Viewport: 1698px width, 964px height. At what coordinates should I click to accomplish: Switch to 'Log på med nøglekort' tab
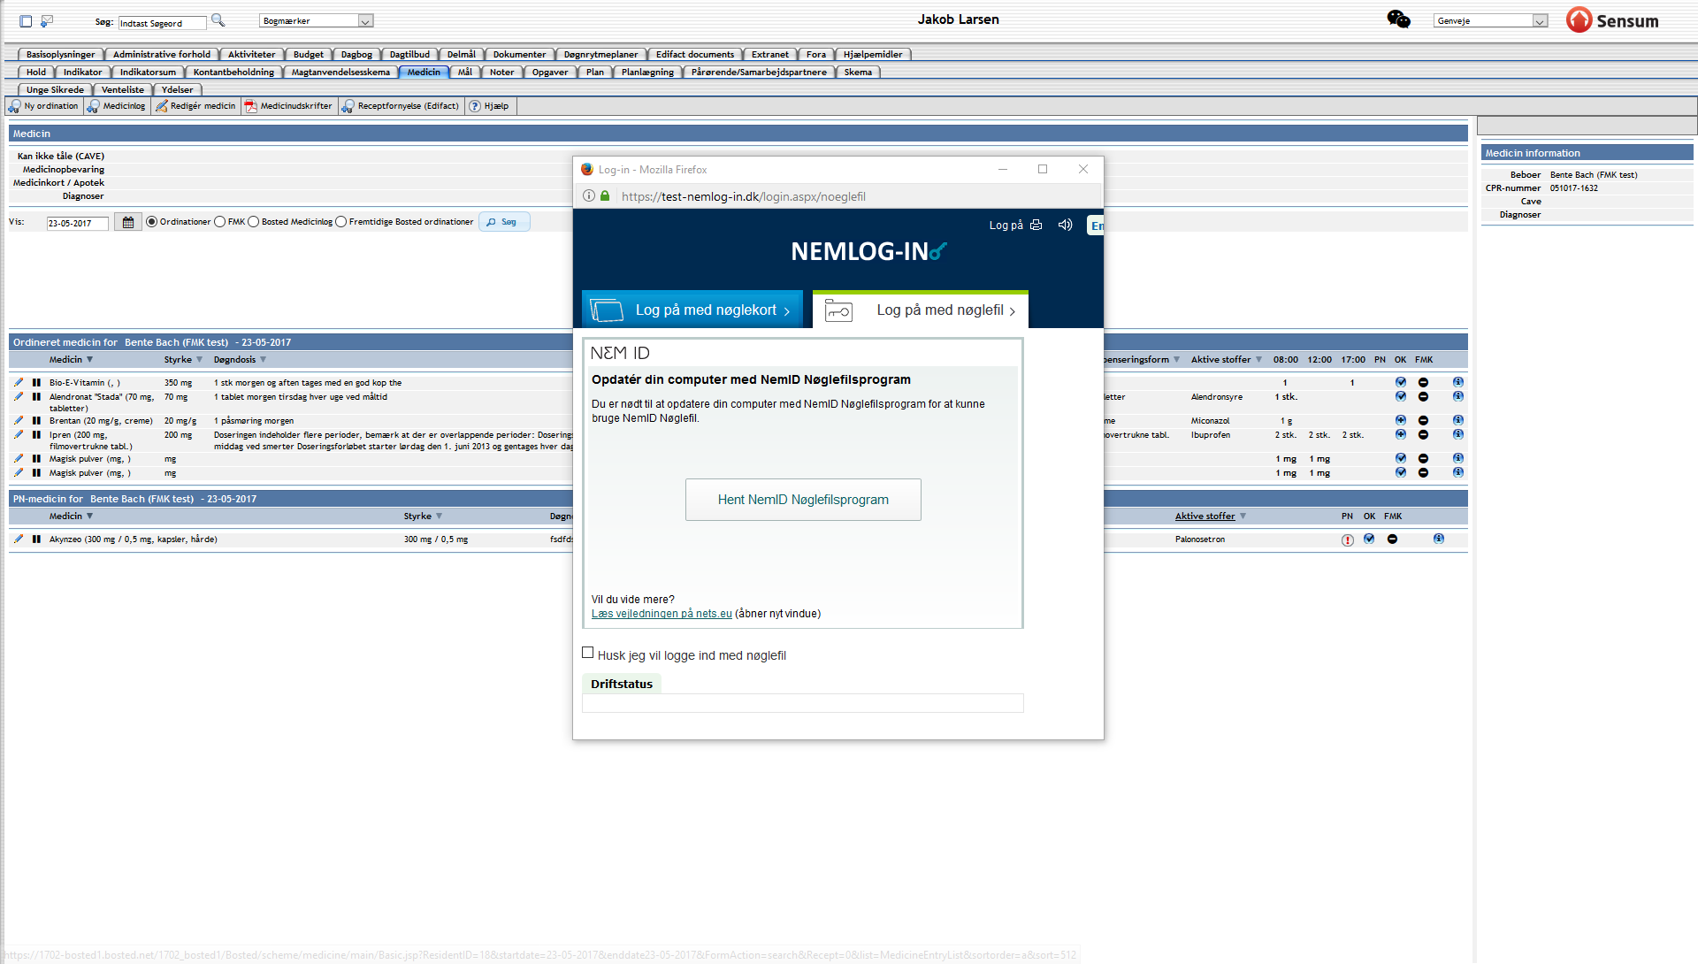click(x=692, y=310)
